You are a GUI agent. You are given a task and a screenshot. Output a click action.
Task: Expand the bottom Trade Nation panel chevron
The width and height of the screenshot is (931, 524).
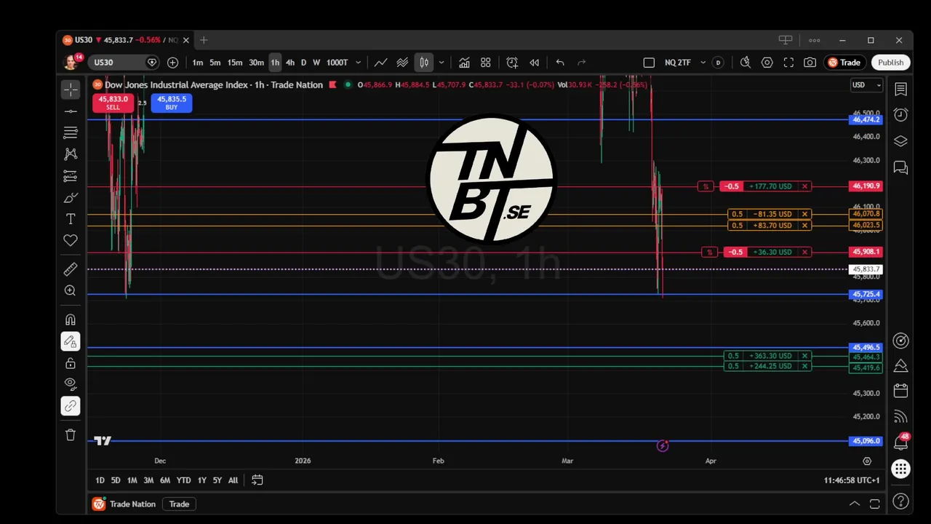click(855, 504)
